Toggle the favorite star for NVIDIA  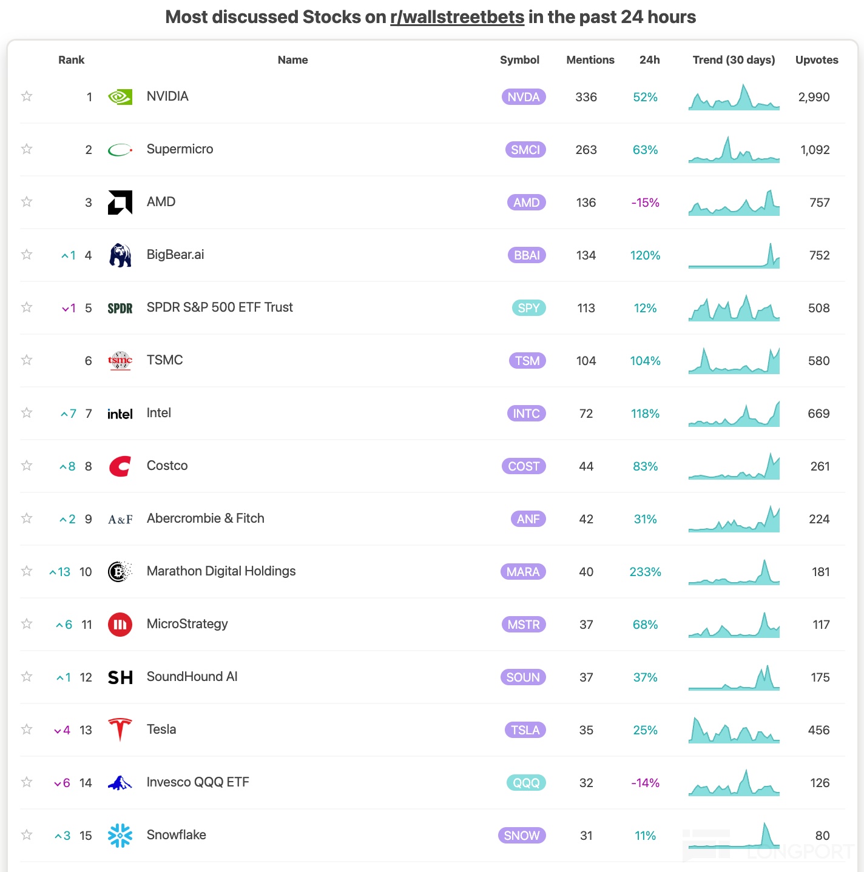click(27, 96)
